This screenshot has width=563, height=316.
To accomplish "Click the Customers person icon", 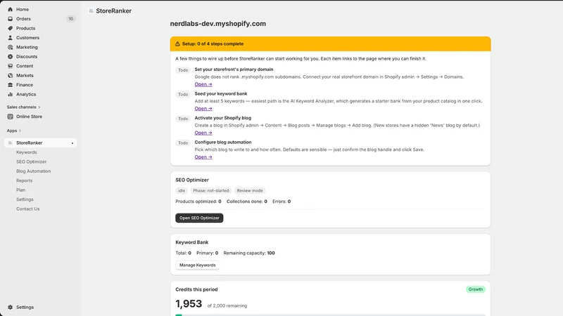I will click(x=10, y=38).
